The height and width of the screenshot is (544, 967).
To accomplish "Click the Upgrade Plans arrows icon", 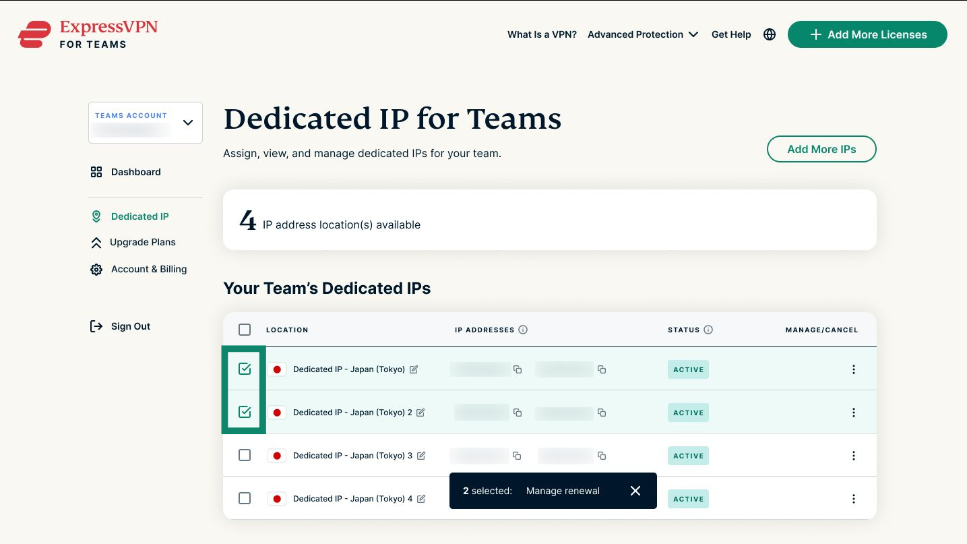I will 96,243.
